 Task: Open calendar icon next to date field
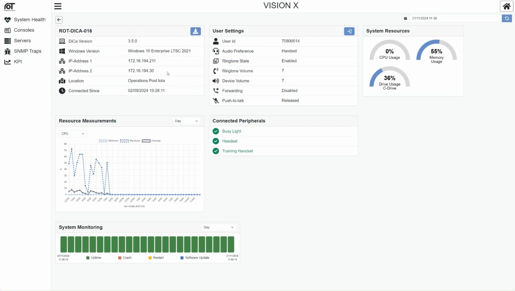pyautogui.click(x=406, y=18)
